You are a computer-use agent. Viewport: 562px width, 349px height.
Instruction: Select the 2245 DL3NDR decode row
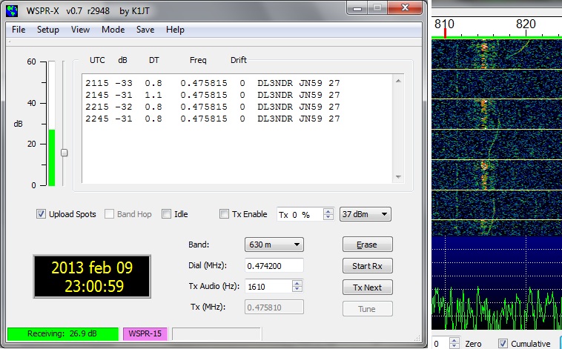[213, 119]
